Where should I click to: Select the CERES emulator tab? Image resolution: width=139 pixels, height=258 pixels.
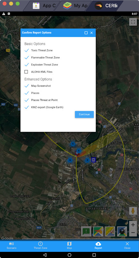pyautogui.click(x=106, y=5)
